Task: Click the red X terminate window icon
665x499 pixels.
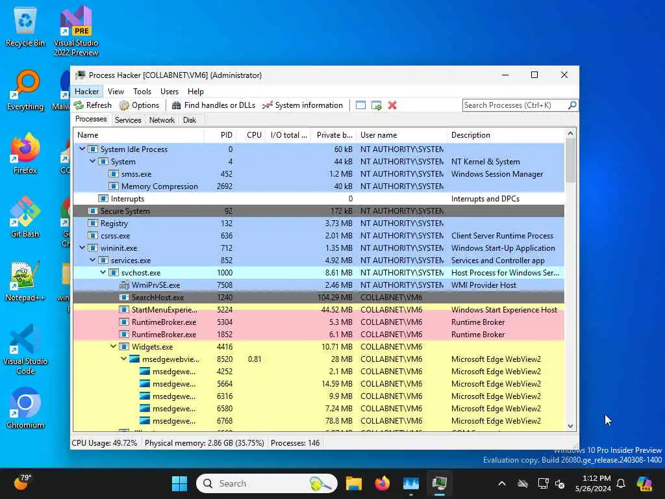Action: (x=392, y=105)
